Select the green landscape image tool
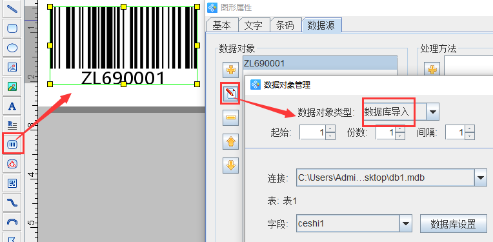Image resolution: width=493 pixels, height=242 pixels. tap(12, 86)
